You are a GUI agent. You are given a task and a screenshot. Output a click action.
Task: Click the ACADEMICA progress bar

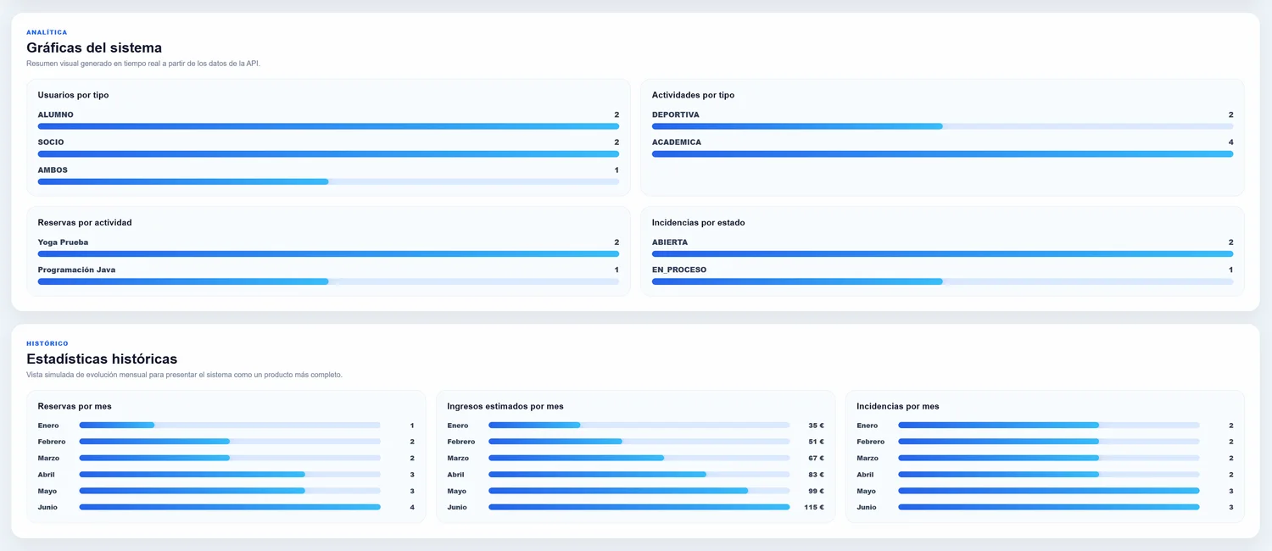coord(942,154)
